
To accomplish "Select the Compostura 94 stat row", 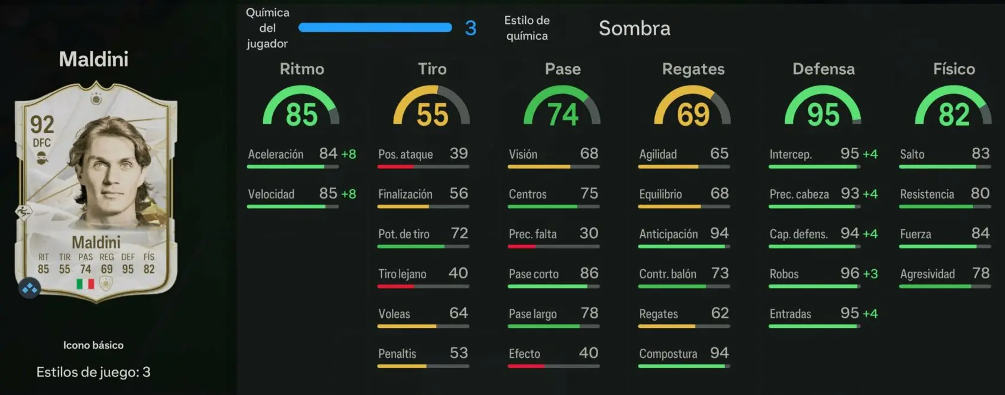I will [x=684, y=358].
